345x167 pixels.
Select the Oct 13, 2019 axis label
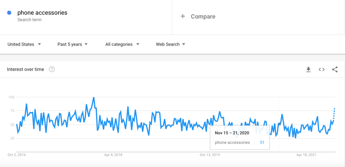coord(210,155)
